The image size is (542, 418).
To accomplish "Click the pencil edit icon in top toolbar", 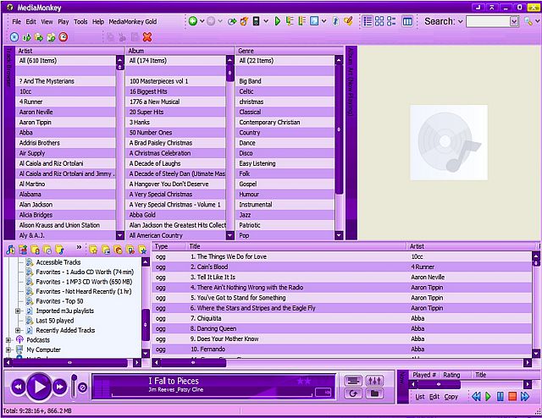I will coord(348,21).
